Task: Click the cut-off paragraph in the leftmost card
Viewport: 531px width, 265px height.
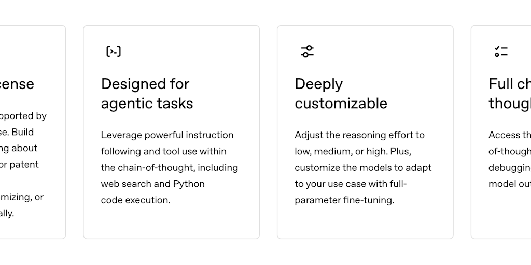Action: [23, 164]
